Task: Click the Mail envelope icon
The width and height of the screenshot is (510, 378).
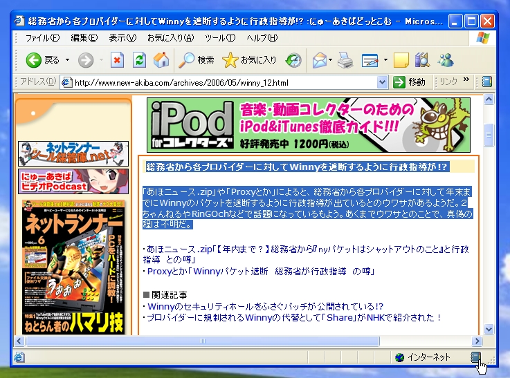Action: 320,60
